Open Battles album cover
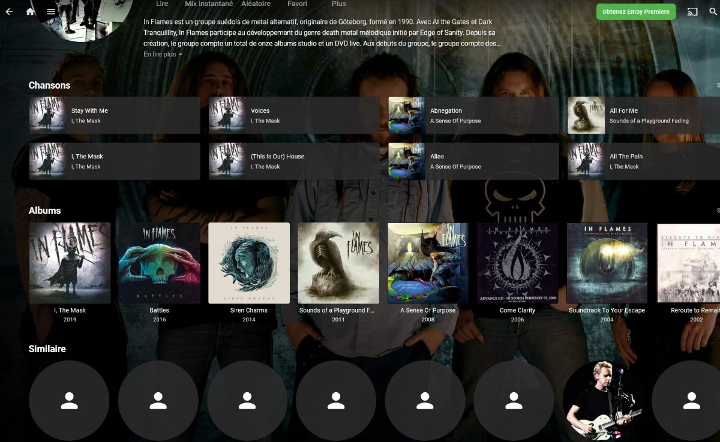This screenshot has width=720, height=442. 159,263
